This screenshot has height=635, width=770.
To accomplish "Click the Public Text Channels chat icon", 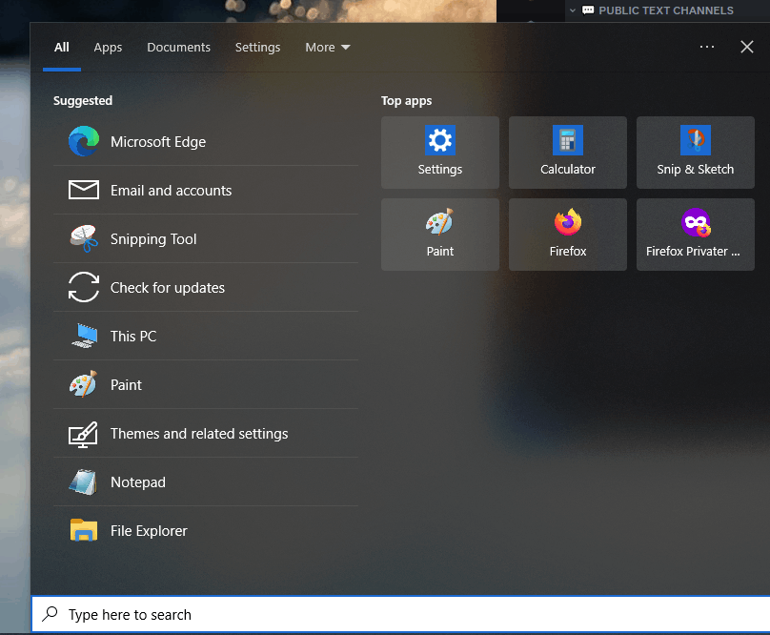I will point(588,10).
